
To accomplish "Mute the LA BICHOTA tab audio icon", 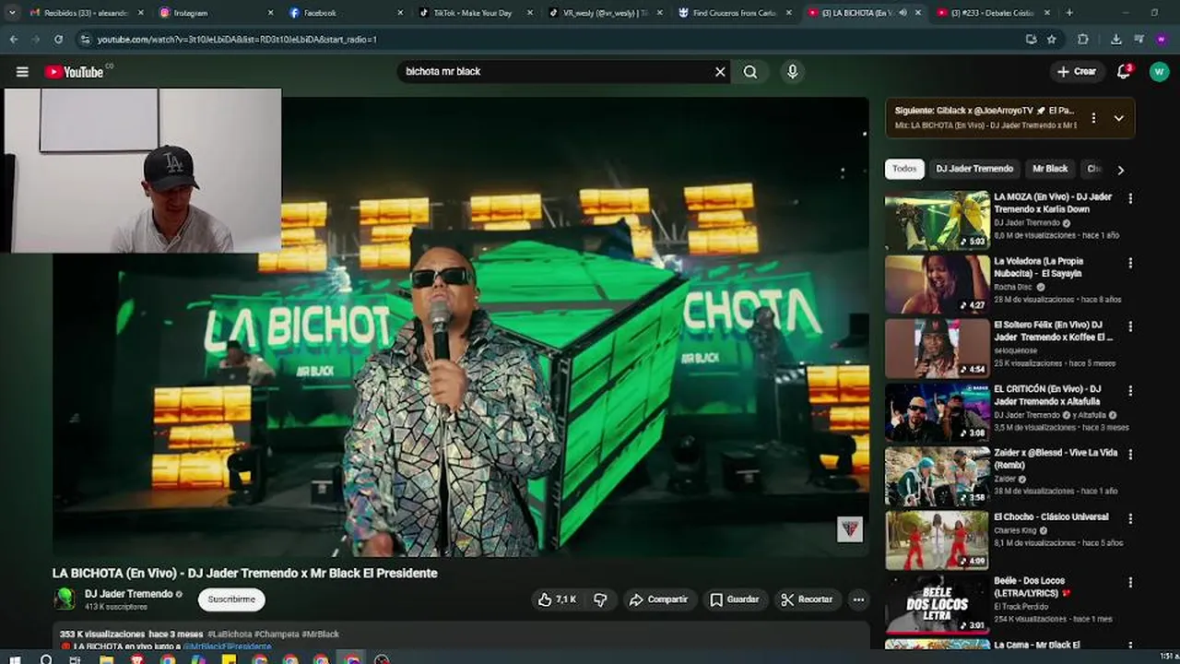I will click(x=903, y=13).
